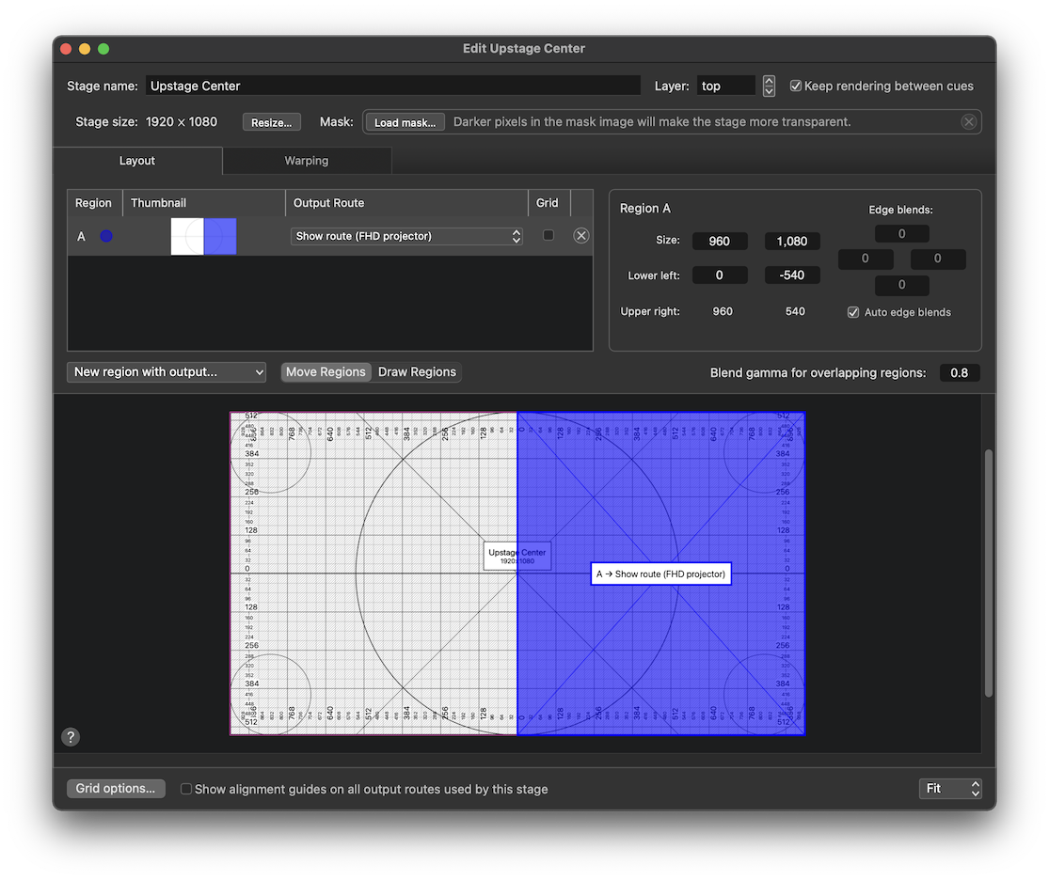Enable the Grid checkbox for region A

548,236
